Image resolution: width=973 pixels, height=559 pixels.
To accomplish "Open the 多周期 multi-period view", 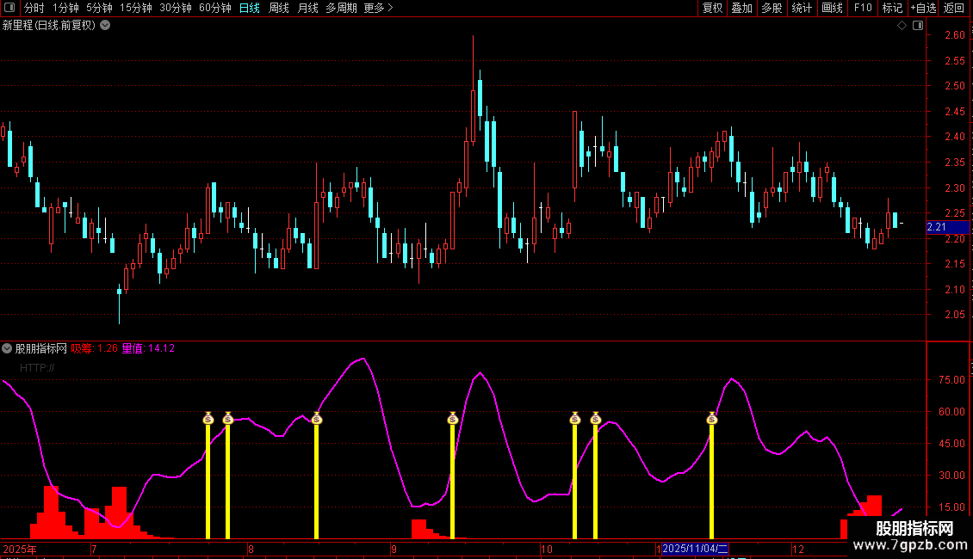I will 341,8.
